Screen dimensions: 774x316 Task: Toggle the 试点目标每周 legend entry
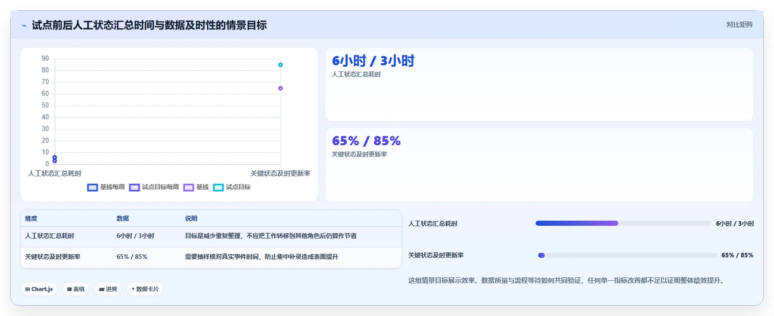tap(154, 187)
